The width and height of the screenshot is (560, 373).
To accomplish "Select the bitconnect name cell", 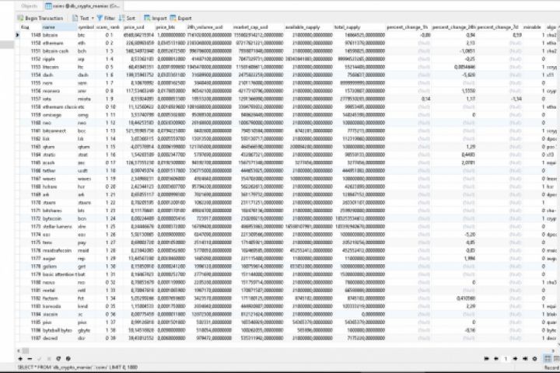I will tap(58, 131).
